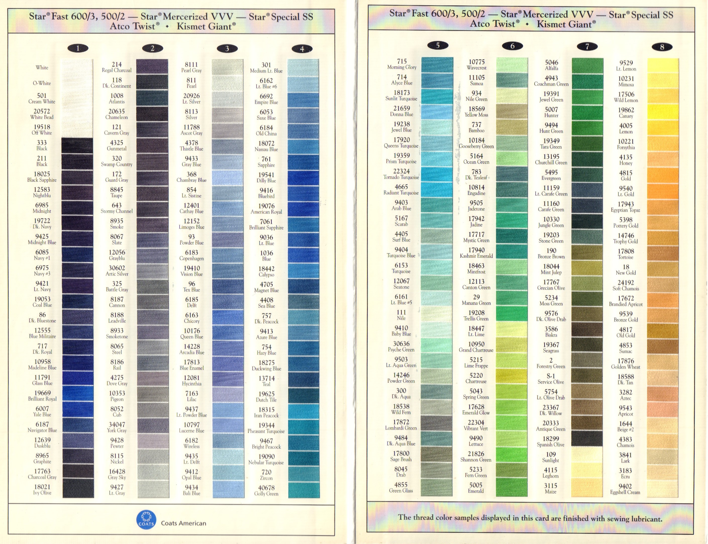Select the 333 Black thread swatch

tap(77, 145)
